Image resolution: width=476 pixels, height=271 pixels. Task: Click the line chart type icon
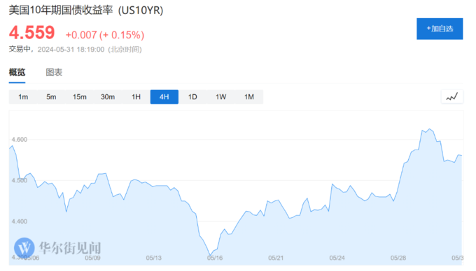[451, 97]
